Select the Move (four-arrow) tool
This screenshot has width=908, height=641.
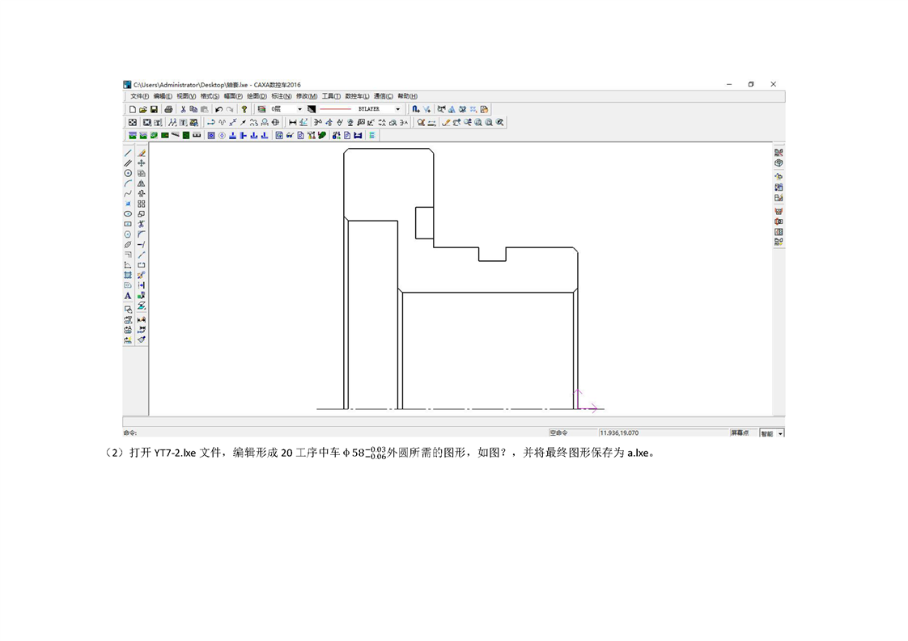point(142,163)
